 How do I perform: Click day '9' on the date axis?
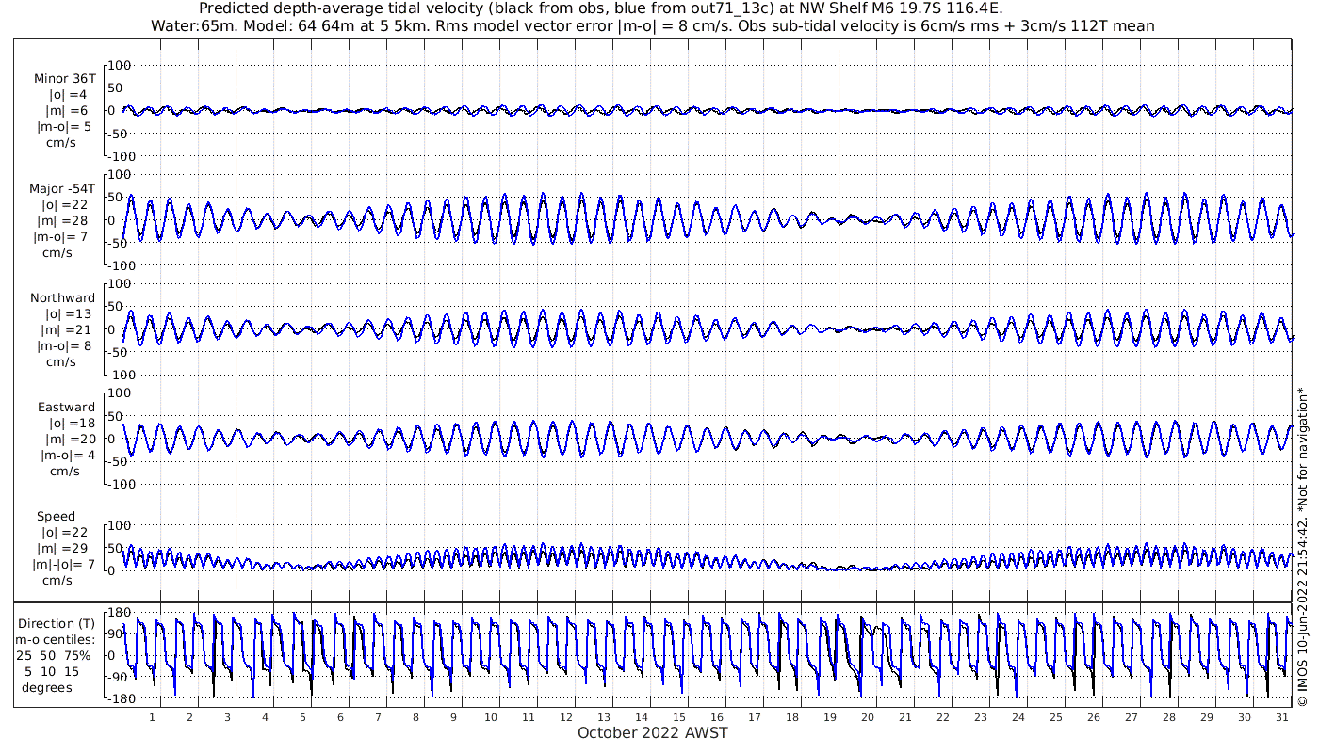pos(453,717)
